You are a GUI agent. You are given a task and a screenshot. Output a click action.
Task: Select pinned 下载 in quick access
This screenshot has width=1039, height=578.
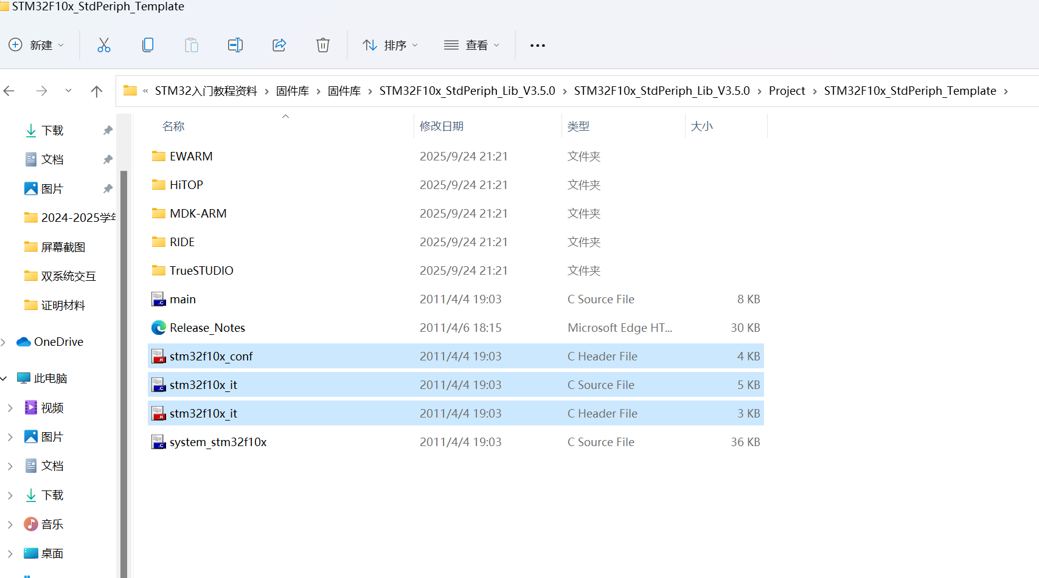(x=52, y=130)
